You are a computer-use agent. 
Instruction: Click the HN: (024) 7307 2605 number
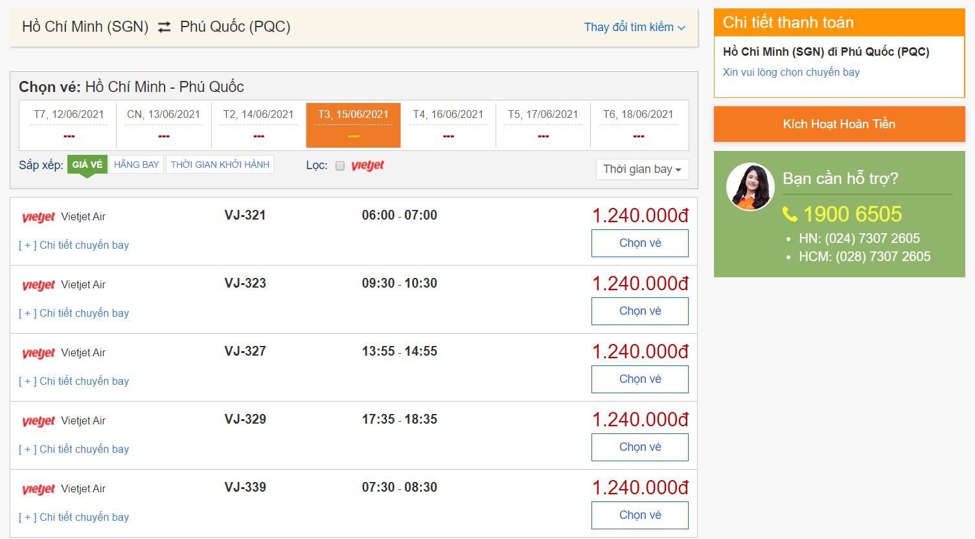[x=859, y=238]
